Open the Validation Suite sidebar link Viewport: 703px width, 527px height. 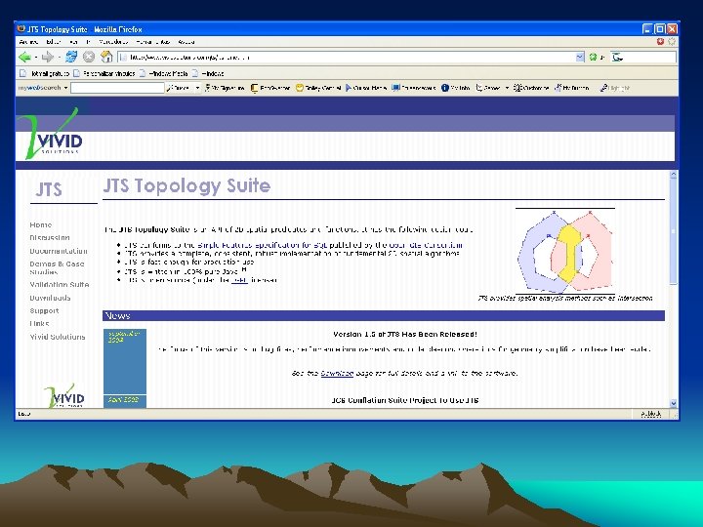pyautogui.click(x=60, y=285)
